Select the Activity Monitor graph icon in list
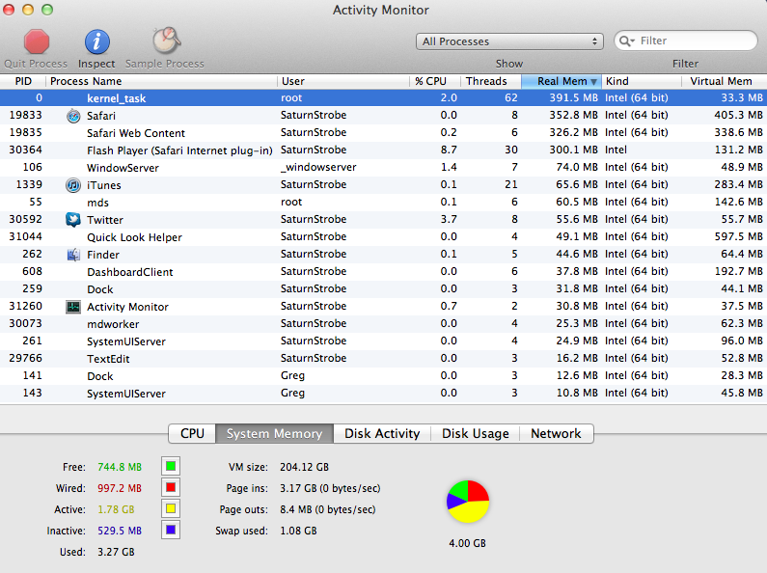Image resolution: width=767 pixels, height=573 pixels. [73, 307]
